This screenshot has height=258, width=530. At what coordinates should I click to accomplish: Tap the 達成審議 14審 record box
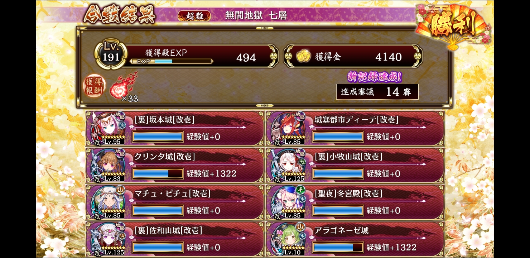coord(377,92)
